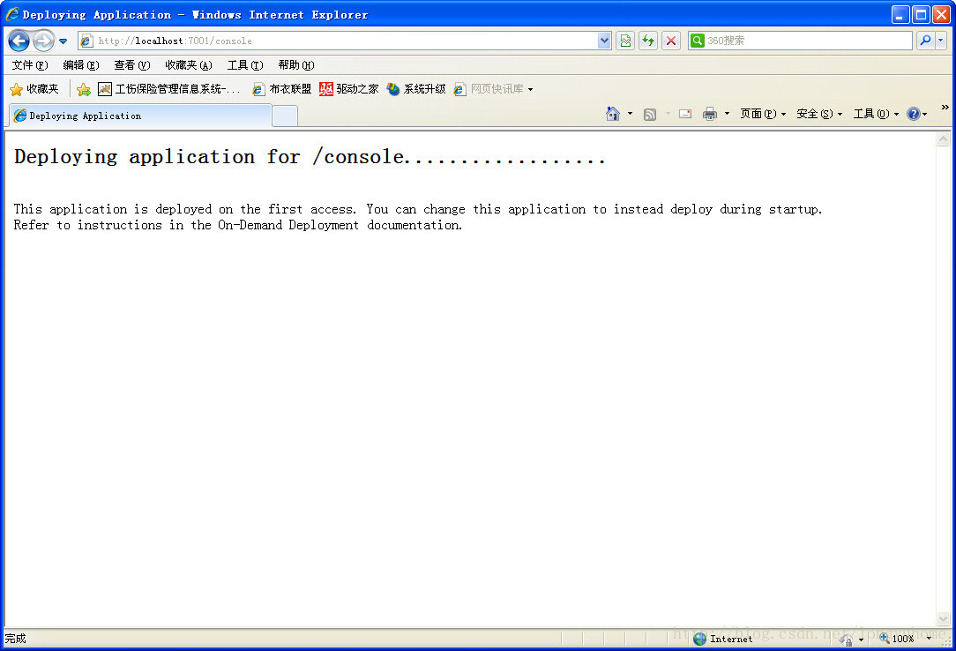Click the browser Forward arrow button
The image size is (956, 651).
(x=43, y=41)
